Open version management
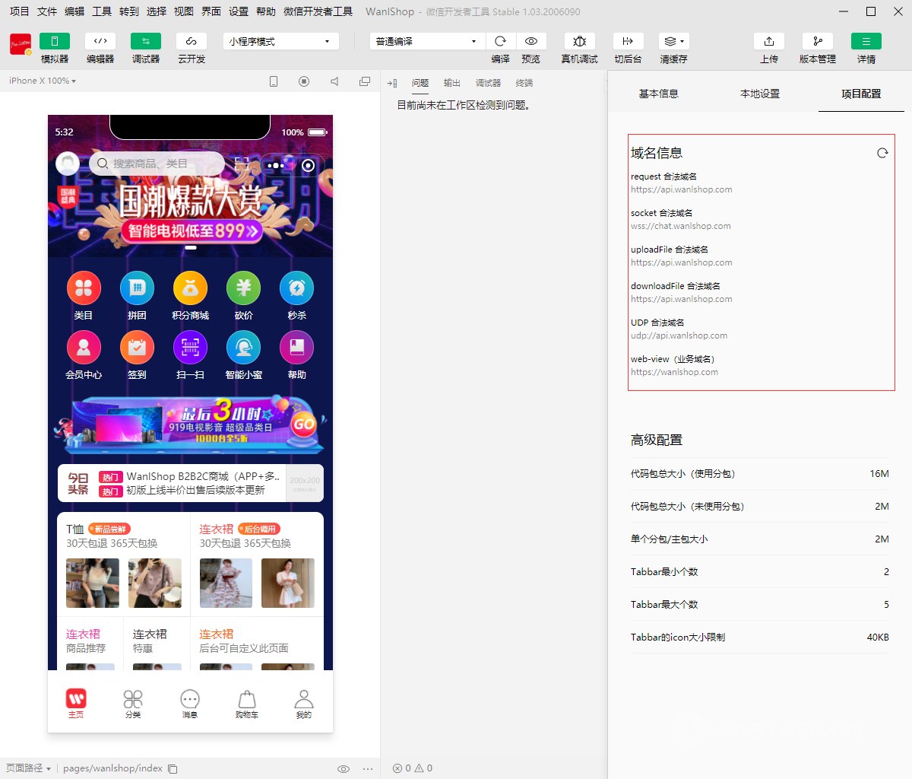This screenshot has width=912, height=779. pyautogui.click(x=818, y=41)
